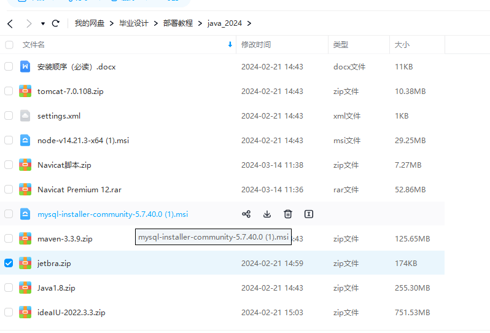490x333 pixels.
Task: Open the Navicat Premium 12.rar file
Action: pyautogui.click(x=79, y=189)
